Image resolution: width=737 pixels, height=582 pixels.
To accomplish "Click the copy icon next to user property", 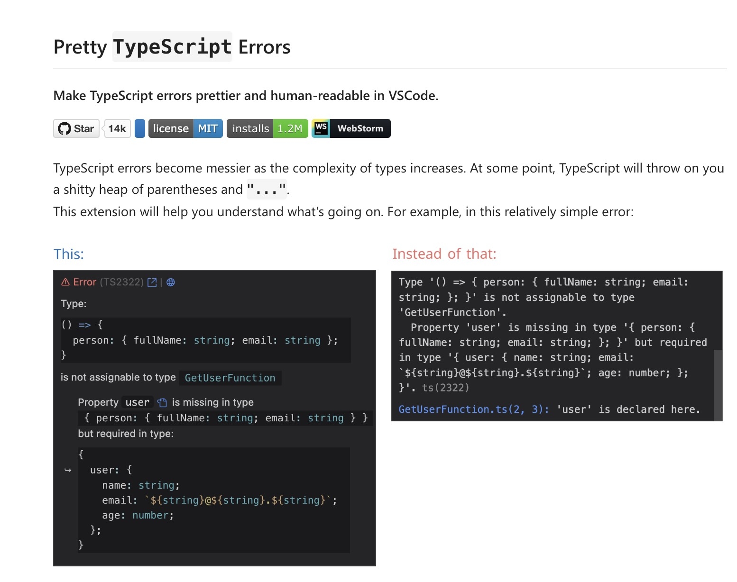I will (162, 403).
